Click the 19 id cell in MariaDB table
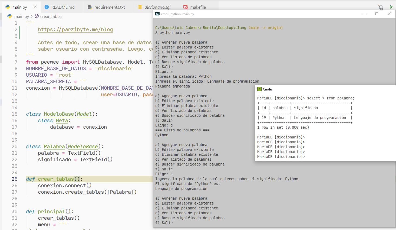The height and width of the screenshot is (230, 396). tap(264, 118)
